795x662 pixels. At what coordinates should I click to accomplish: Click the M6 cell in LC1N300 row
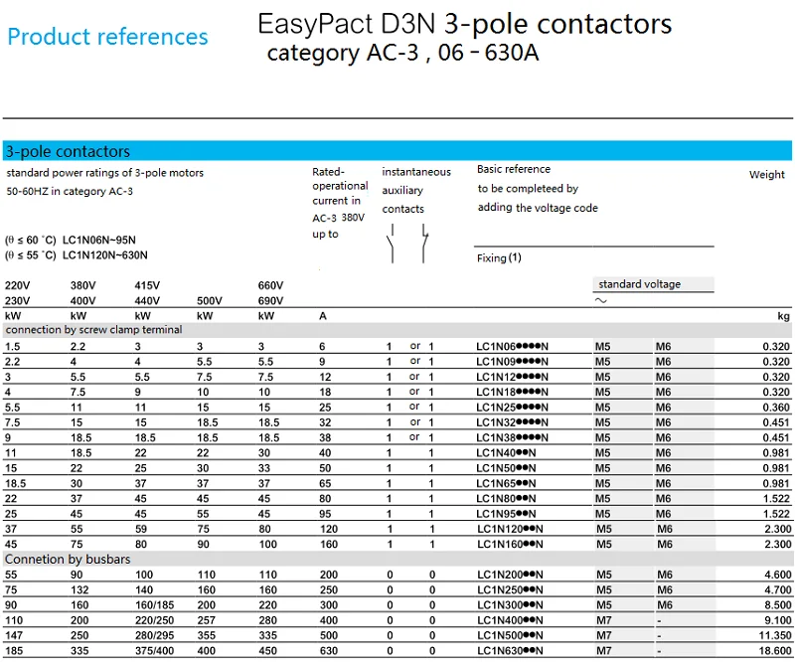coord(665,605)
